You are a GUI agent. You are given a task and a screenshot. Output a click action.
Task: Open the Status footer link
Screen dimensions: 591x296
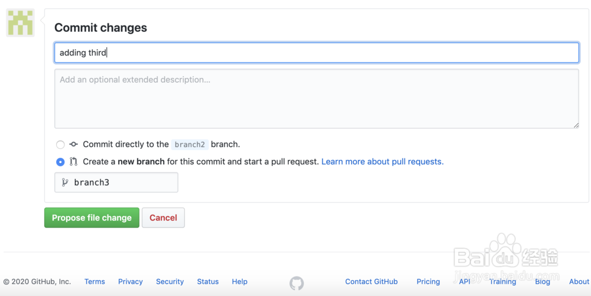[208, 282]
